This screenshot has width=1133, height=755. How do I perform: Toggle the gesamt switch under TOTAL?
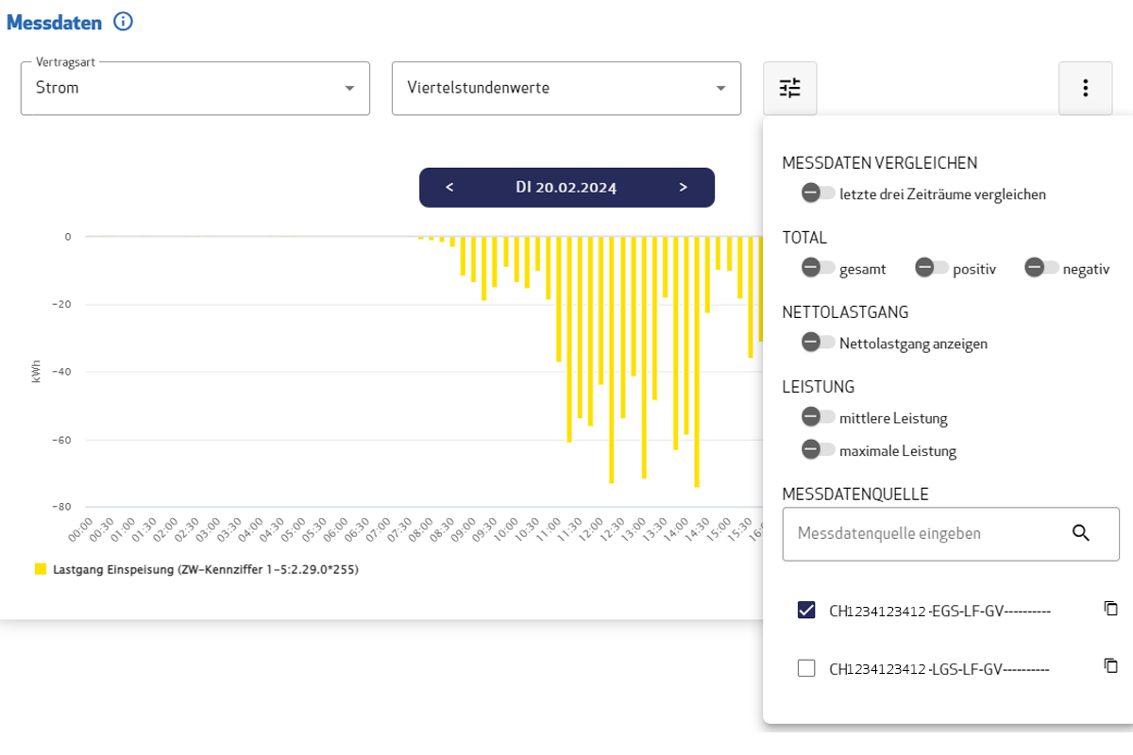(817, 267)
